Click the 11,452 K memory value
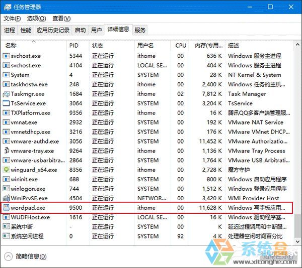The height and width of the screenshot is (268, 302). (210, 142)
